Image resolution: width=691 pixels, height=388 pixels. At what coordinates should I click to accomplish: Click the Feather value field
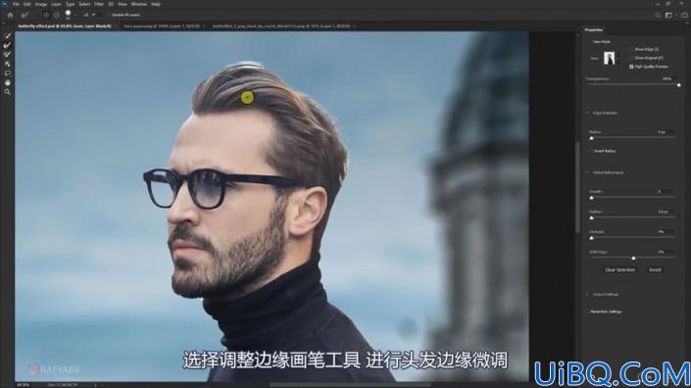(665, 212)
